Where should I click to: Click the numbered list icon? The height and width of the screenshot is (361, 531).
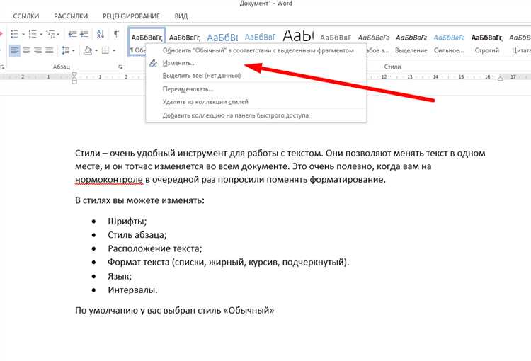(33, 34)
